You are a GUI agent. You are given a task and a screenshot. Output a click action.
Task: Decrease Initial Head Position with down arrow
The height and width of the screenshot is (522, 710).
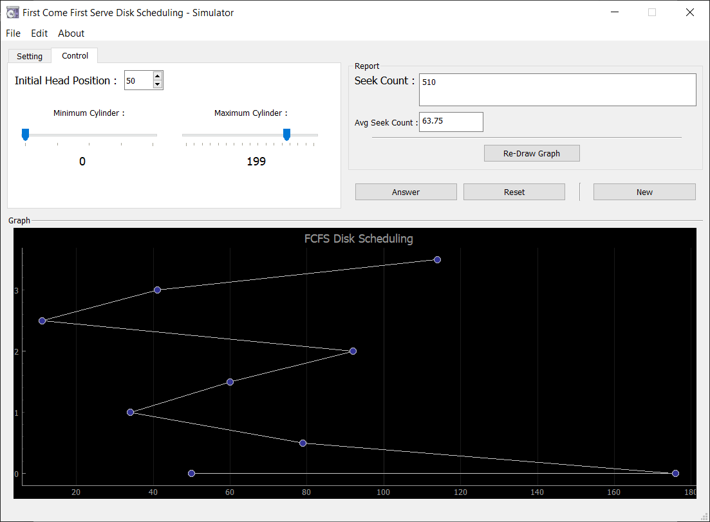point(158,84)
